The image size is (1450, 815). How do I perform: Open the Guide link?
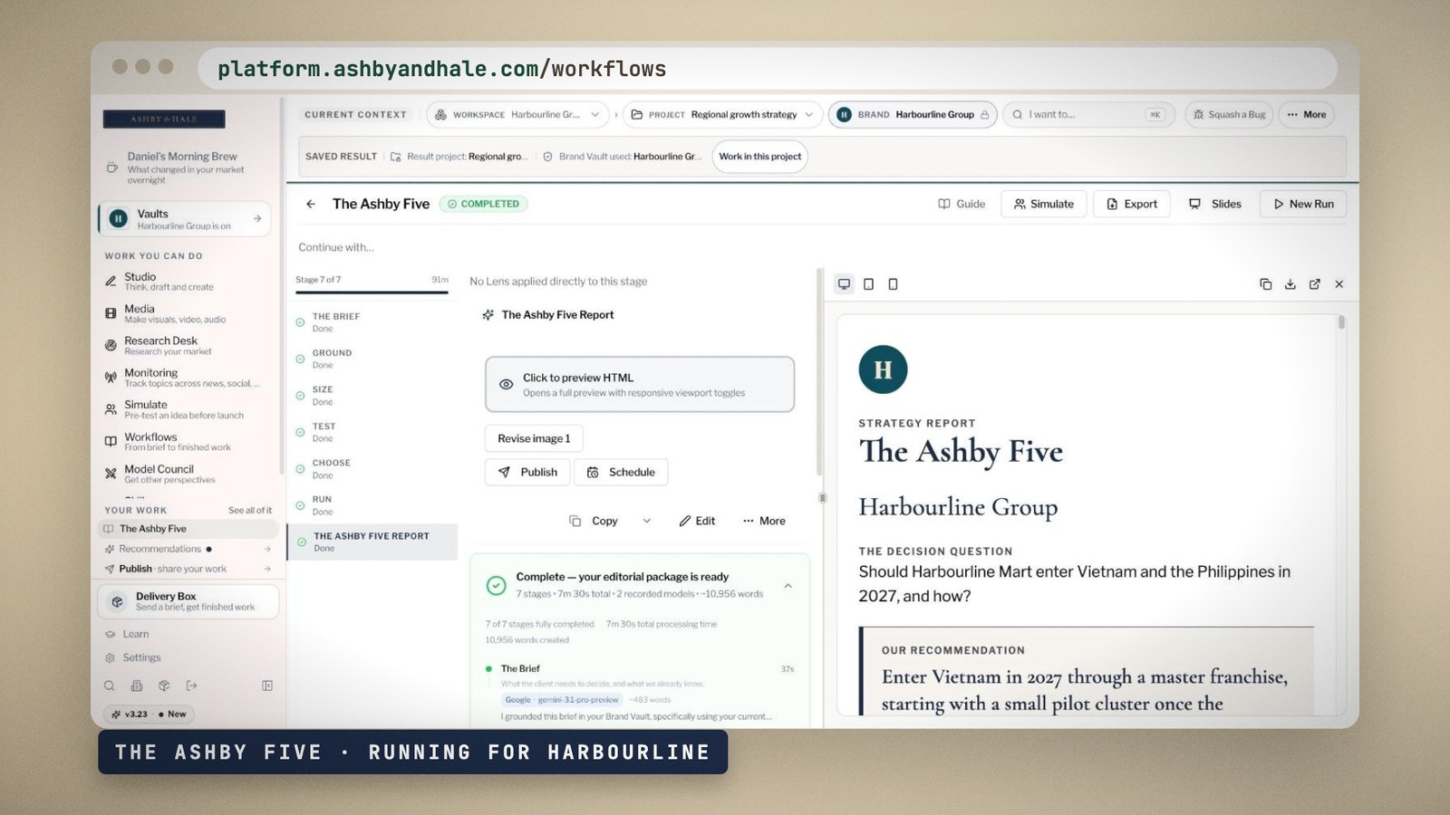point(962,205)
